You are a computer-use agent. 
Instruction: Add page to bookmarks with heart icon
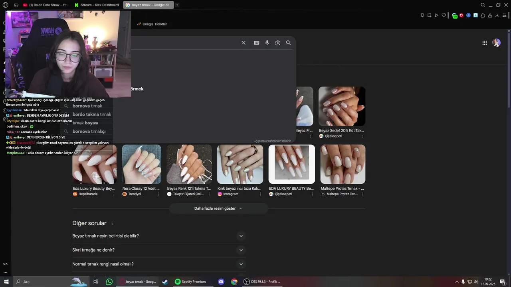point(444,15)
